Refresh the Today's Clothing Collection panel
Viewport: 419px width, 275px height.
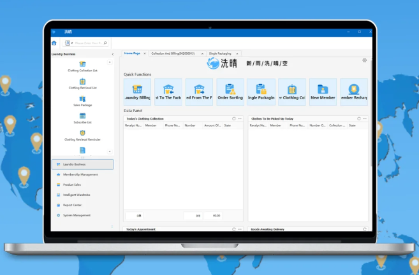234,118
